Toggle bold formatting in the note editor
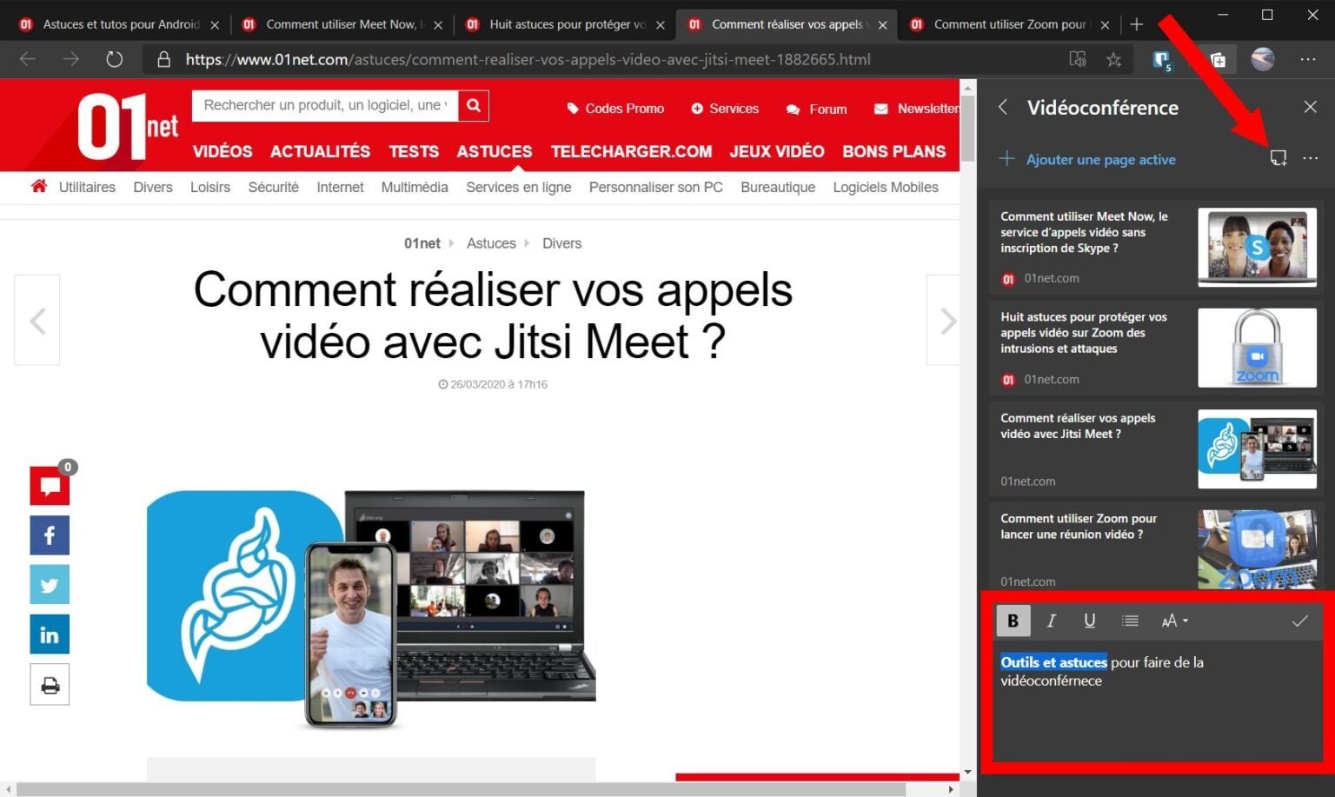Screen dimensions: 1335x797 tap(1013, 621)
